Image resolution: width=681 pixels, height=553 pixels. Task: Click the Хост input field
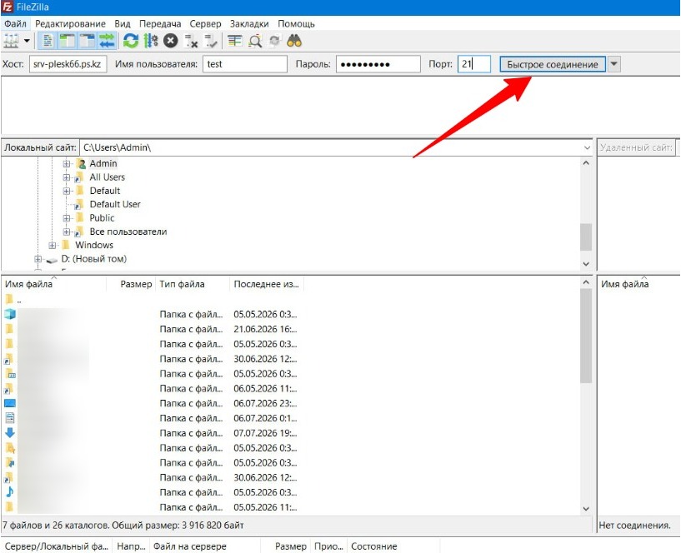(68, 64)
